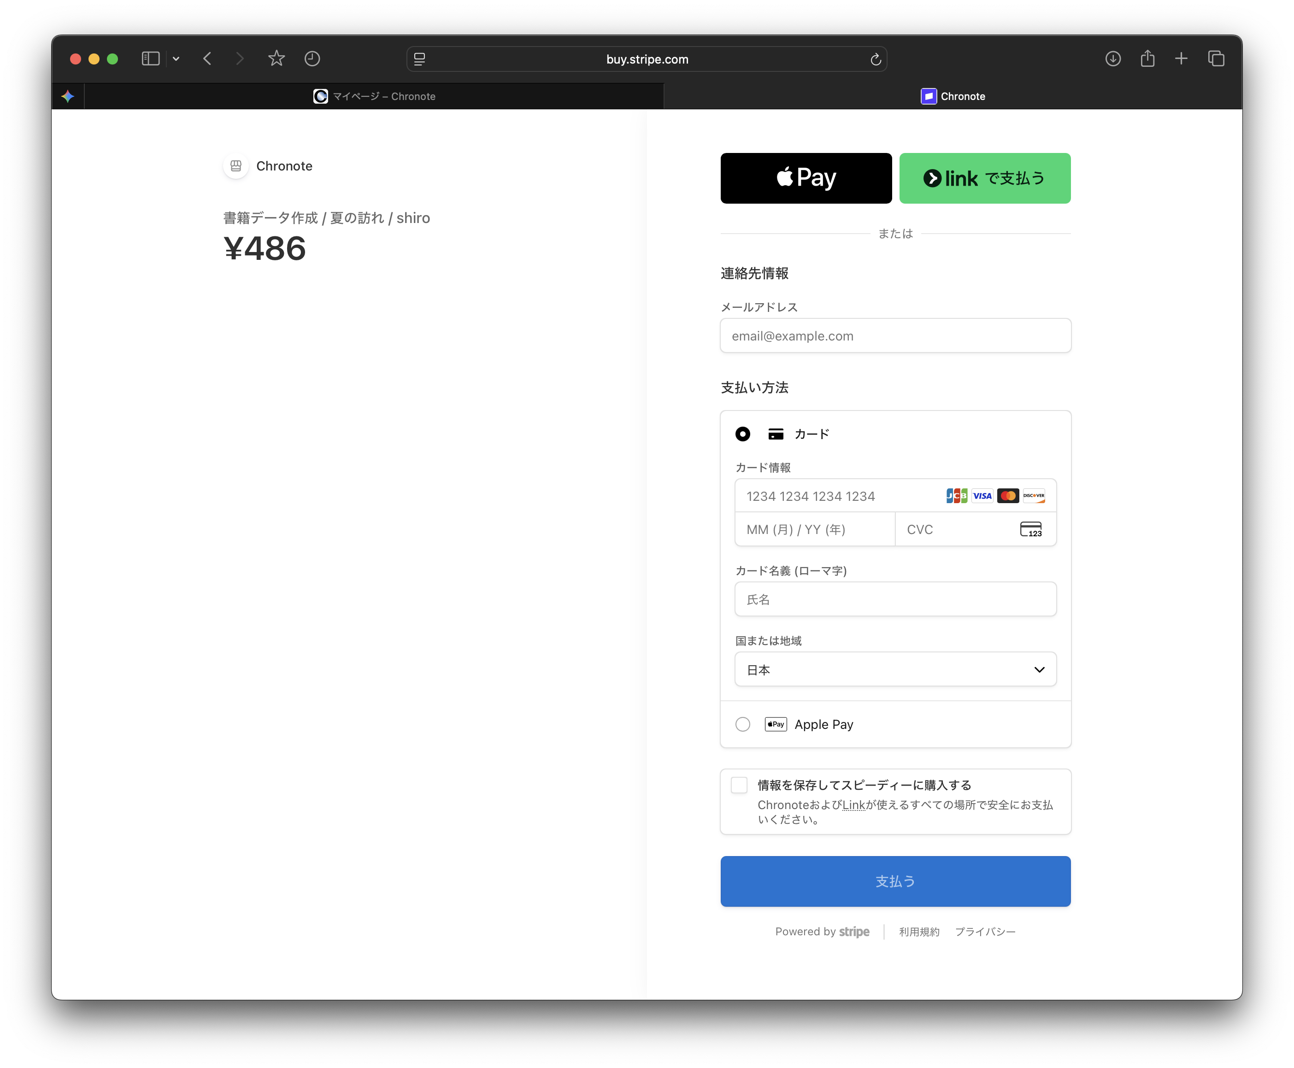The width and height of the screenshot is (1294, 1068).
Task: Open a new tab with the plus icon
Action: (x=1181, y=59)
